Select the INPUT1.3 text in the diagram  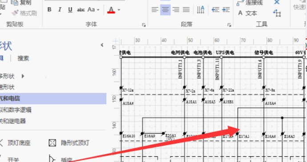pyautogui.click(x=199, y=69)
